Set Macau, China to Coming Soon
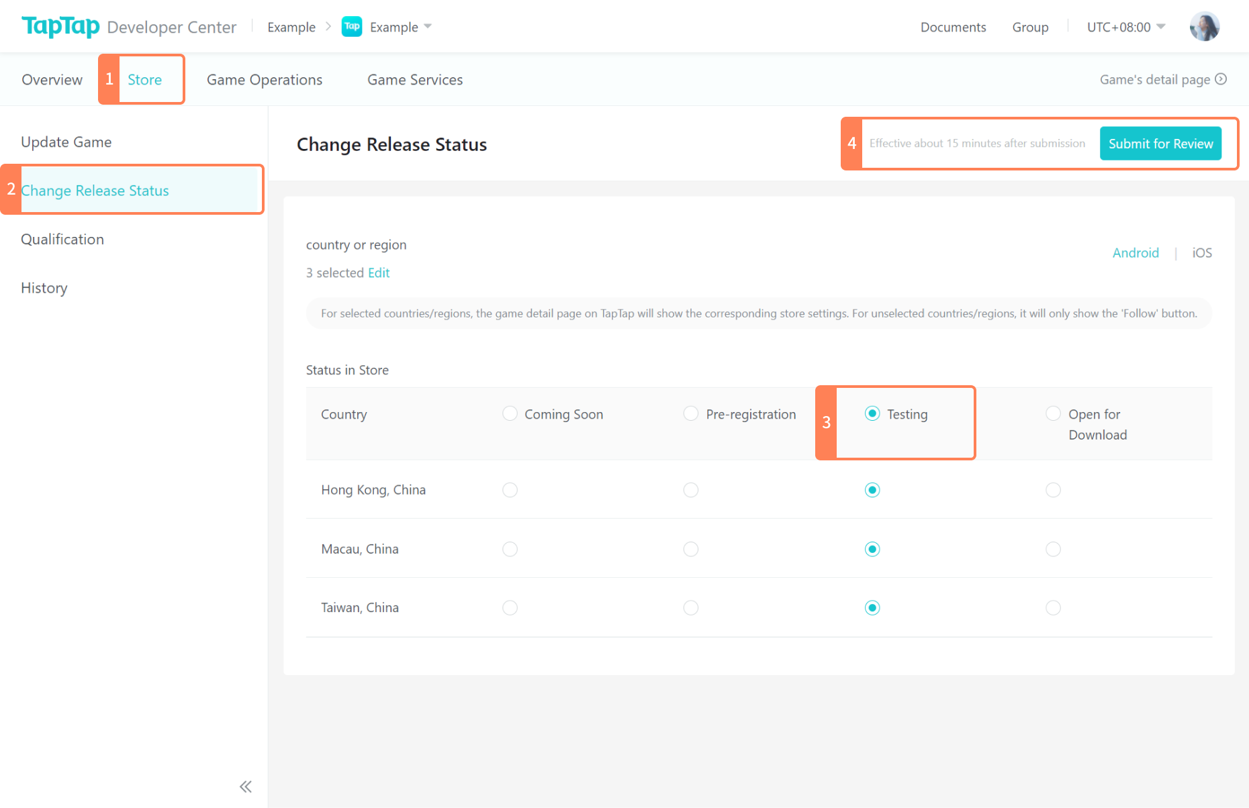 (510, 549)
